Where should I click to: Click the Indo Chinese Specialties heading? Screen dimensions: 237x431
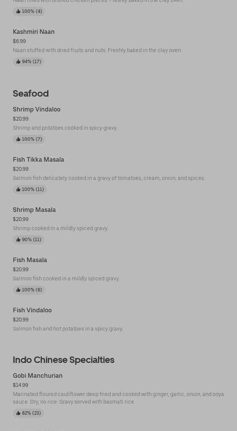click(x=63, y=360)
